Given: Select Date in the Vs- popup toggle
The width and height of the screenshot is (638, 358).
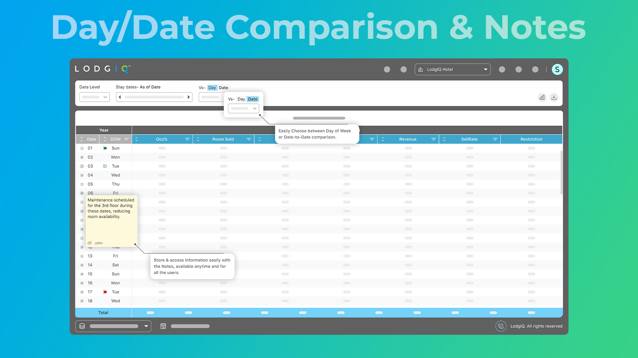Looking at the screenshot, I should (253, 99).
